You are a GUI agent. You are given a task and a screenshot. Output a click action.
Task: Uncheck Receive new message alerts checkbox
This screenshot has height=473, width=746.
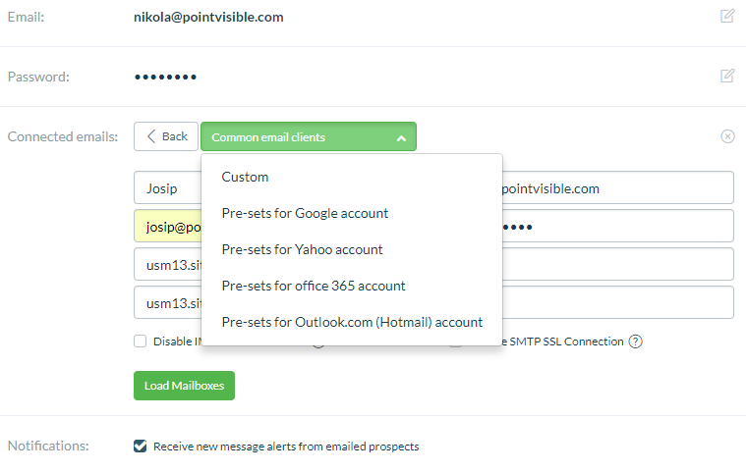pos(141,447)
